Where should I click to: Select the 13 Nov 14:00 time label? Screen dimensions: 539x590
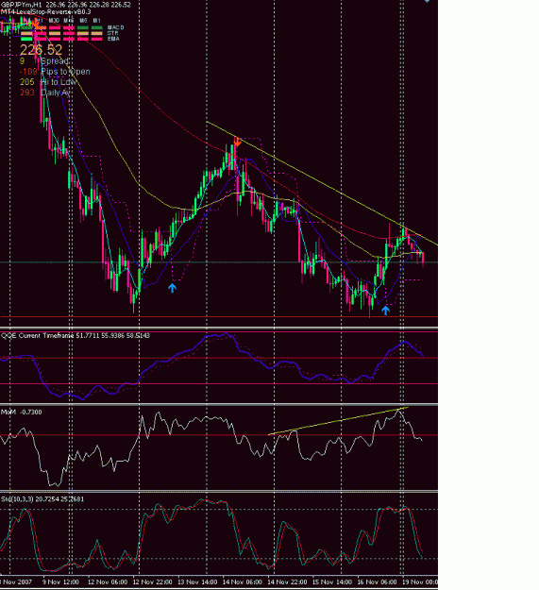click(x=197, y=582)
